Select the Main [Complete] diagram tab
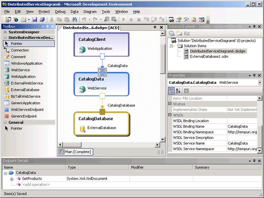 click(76, 152)
